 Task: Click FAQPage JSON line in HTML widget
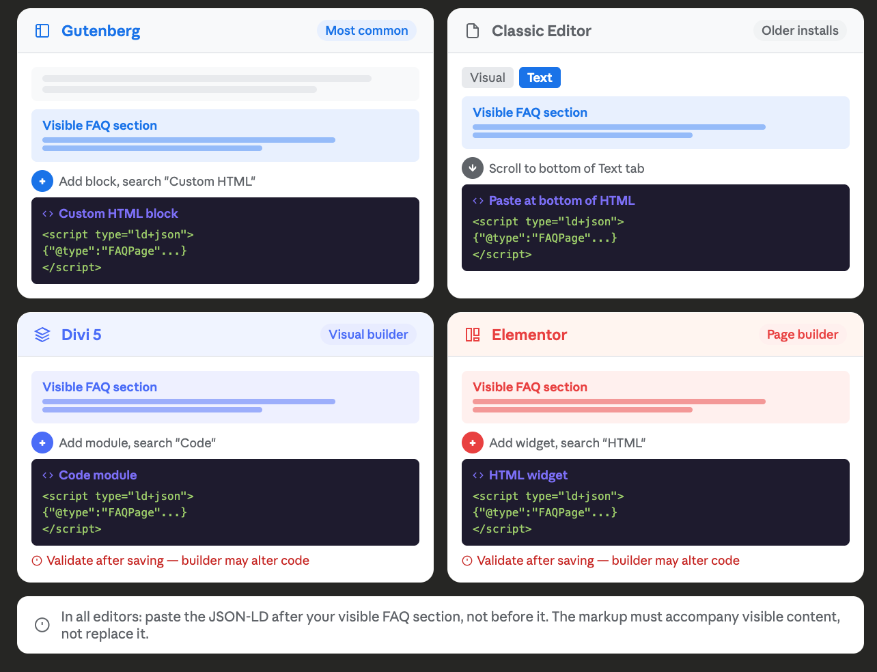tap(545, 513)
